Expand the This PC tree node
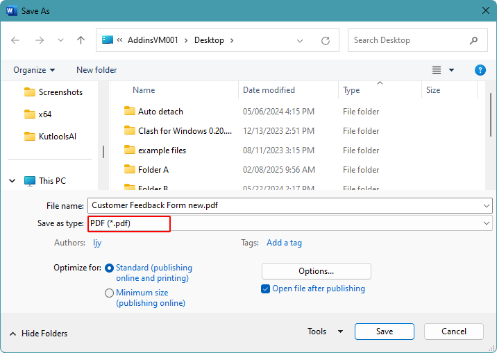The image size is (497, 353). (x=12, y=181)
